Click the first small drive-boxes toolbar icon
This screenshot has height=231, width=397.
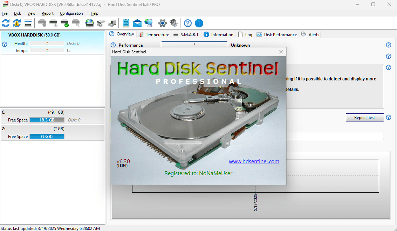[x=101, y=23]
